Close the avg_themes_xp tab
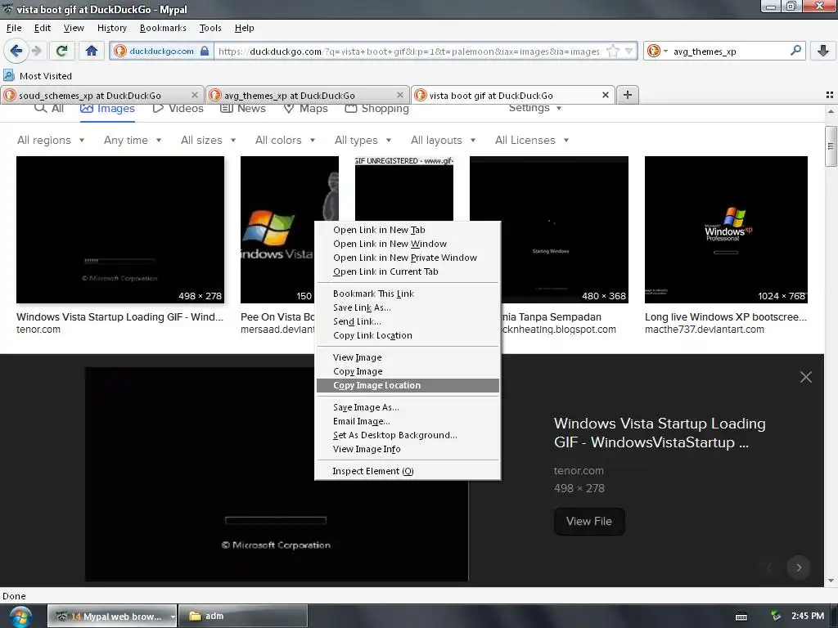The image size is (838, 628). tap(399, 95)
